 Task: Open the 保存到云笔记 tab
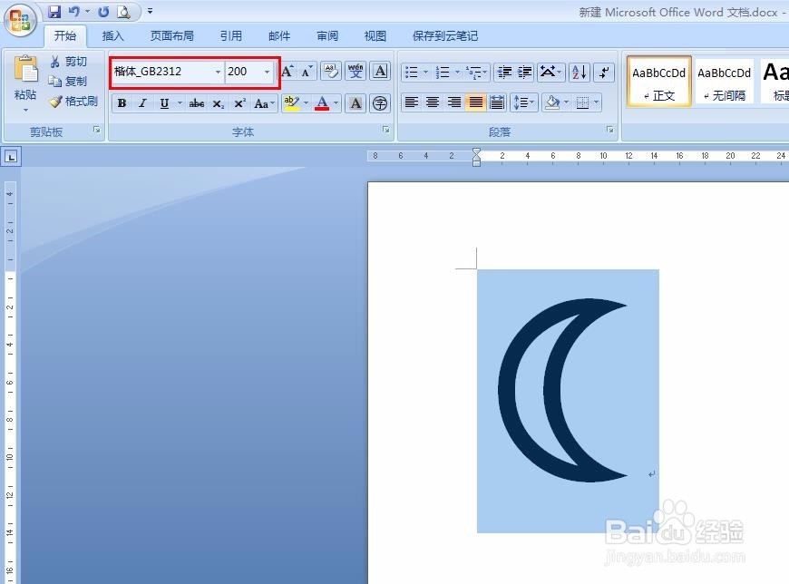(445, 36)
